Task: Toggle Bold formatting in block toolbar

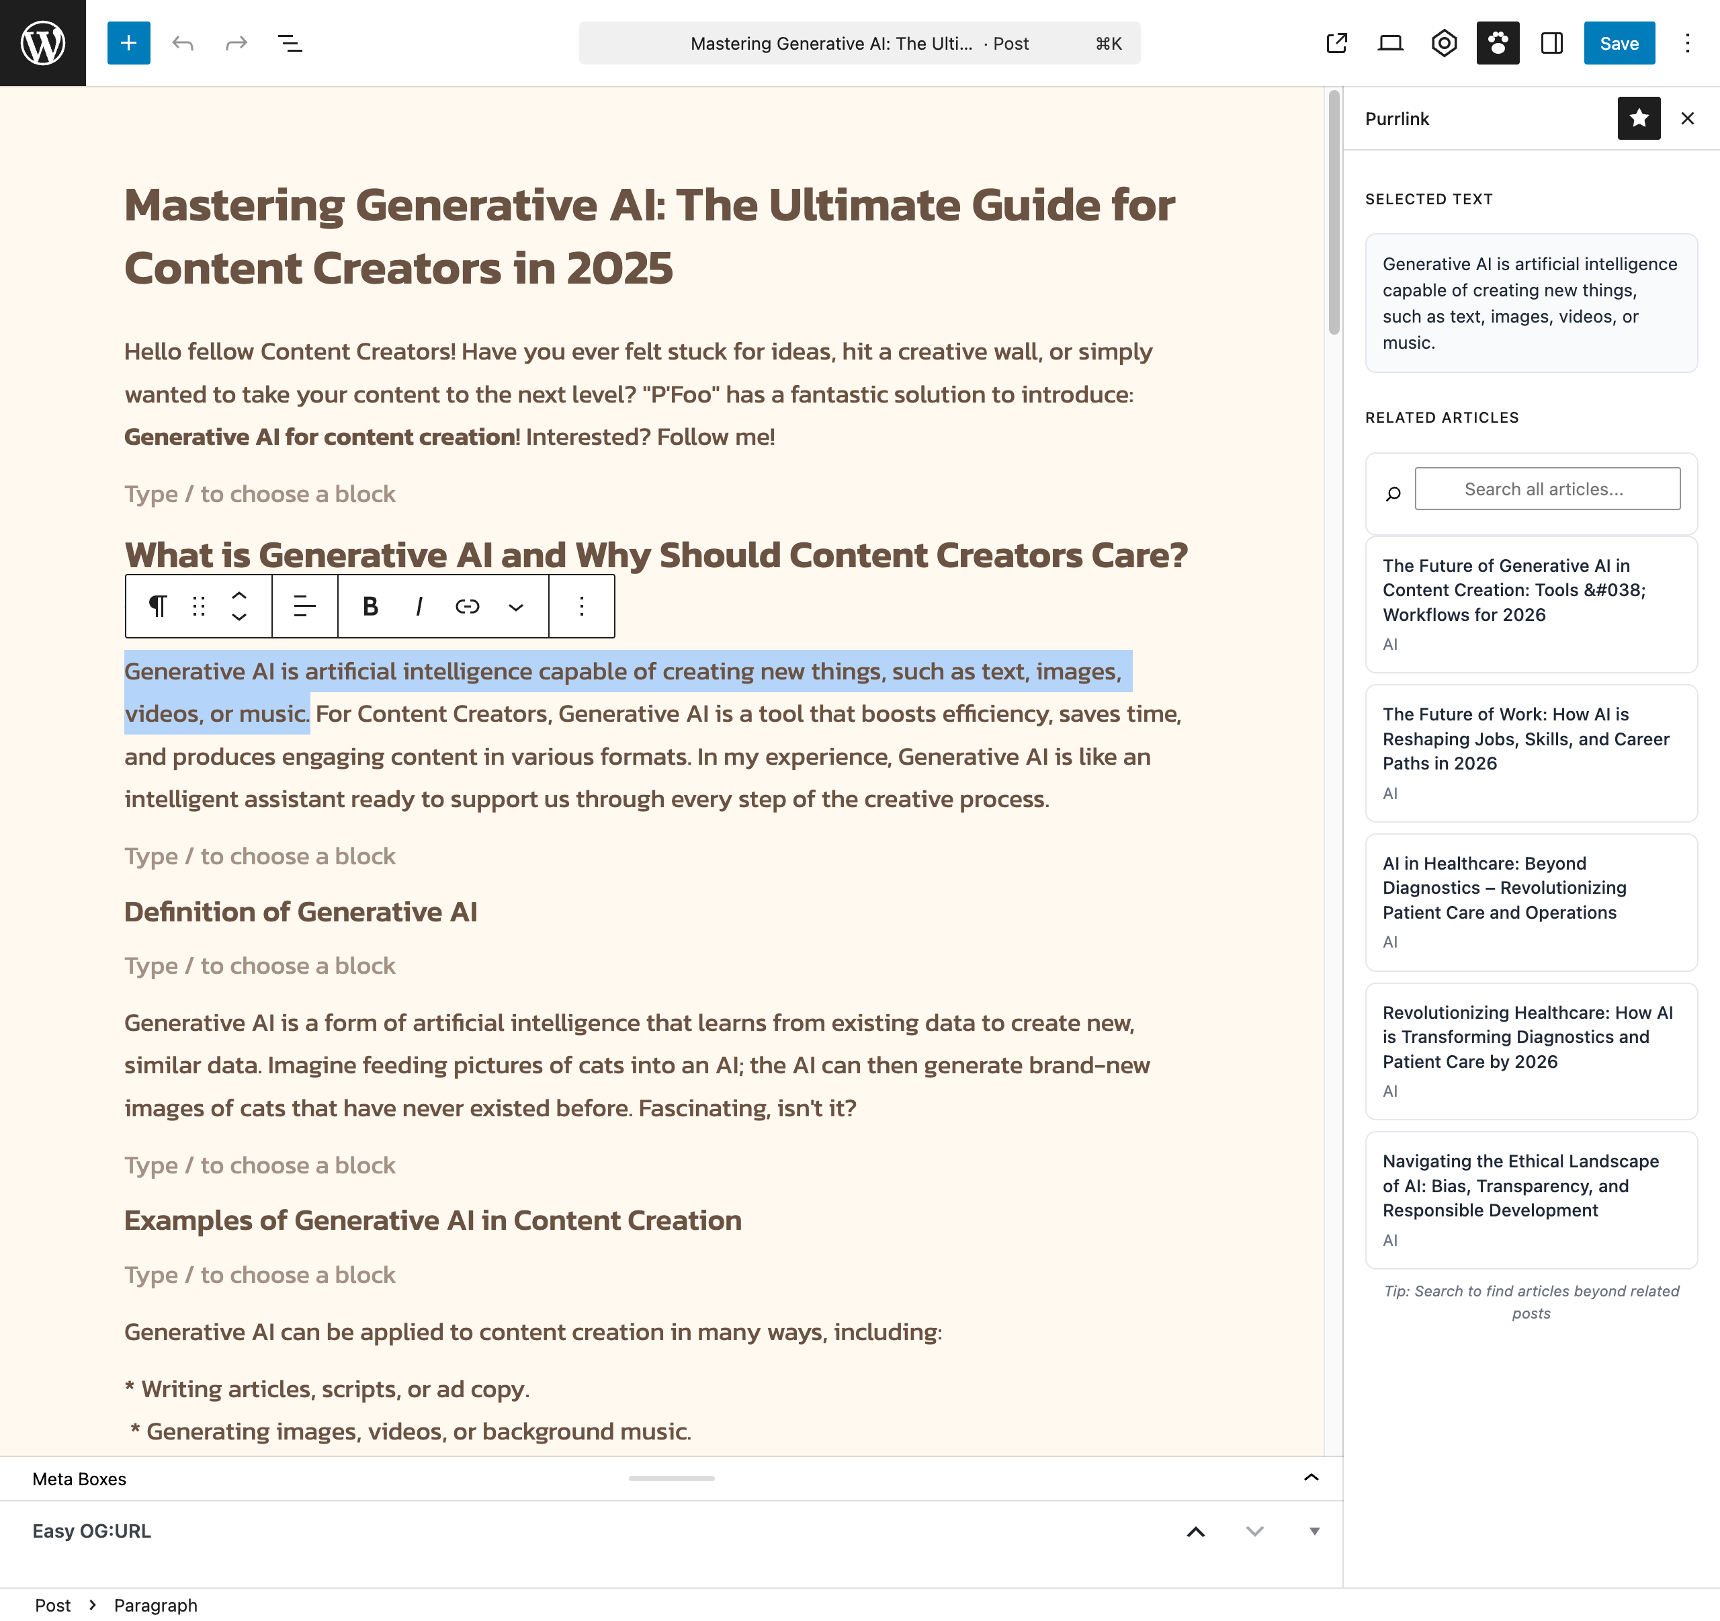Action: point(370,606)
